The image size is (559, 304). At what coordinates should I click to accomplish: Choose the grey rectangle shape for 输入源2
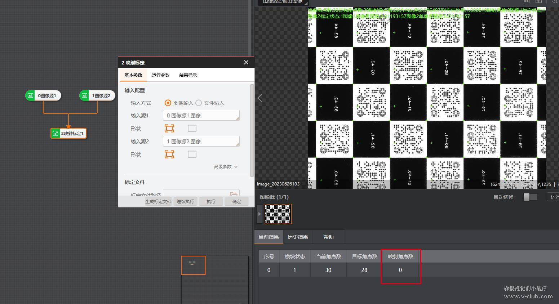[192, 155]
